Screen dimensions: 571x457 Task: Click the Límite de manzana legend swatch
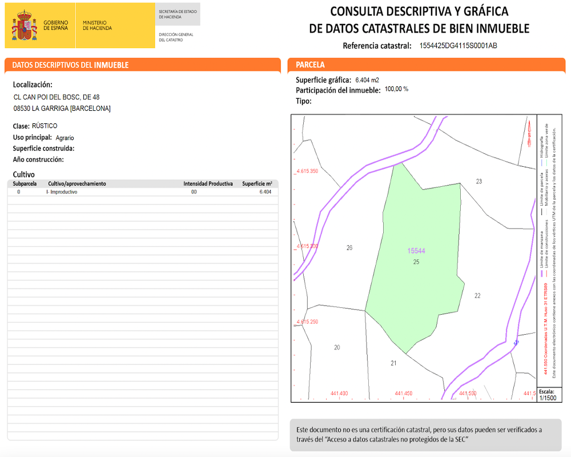541,273
